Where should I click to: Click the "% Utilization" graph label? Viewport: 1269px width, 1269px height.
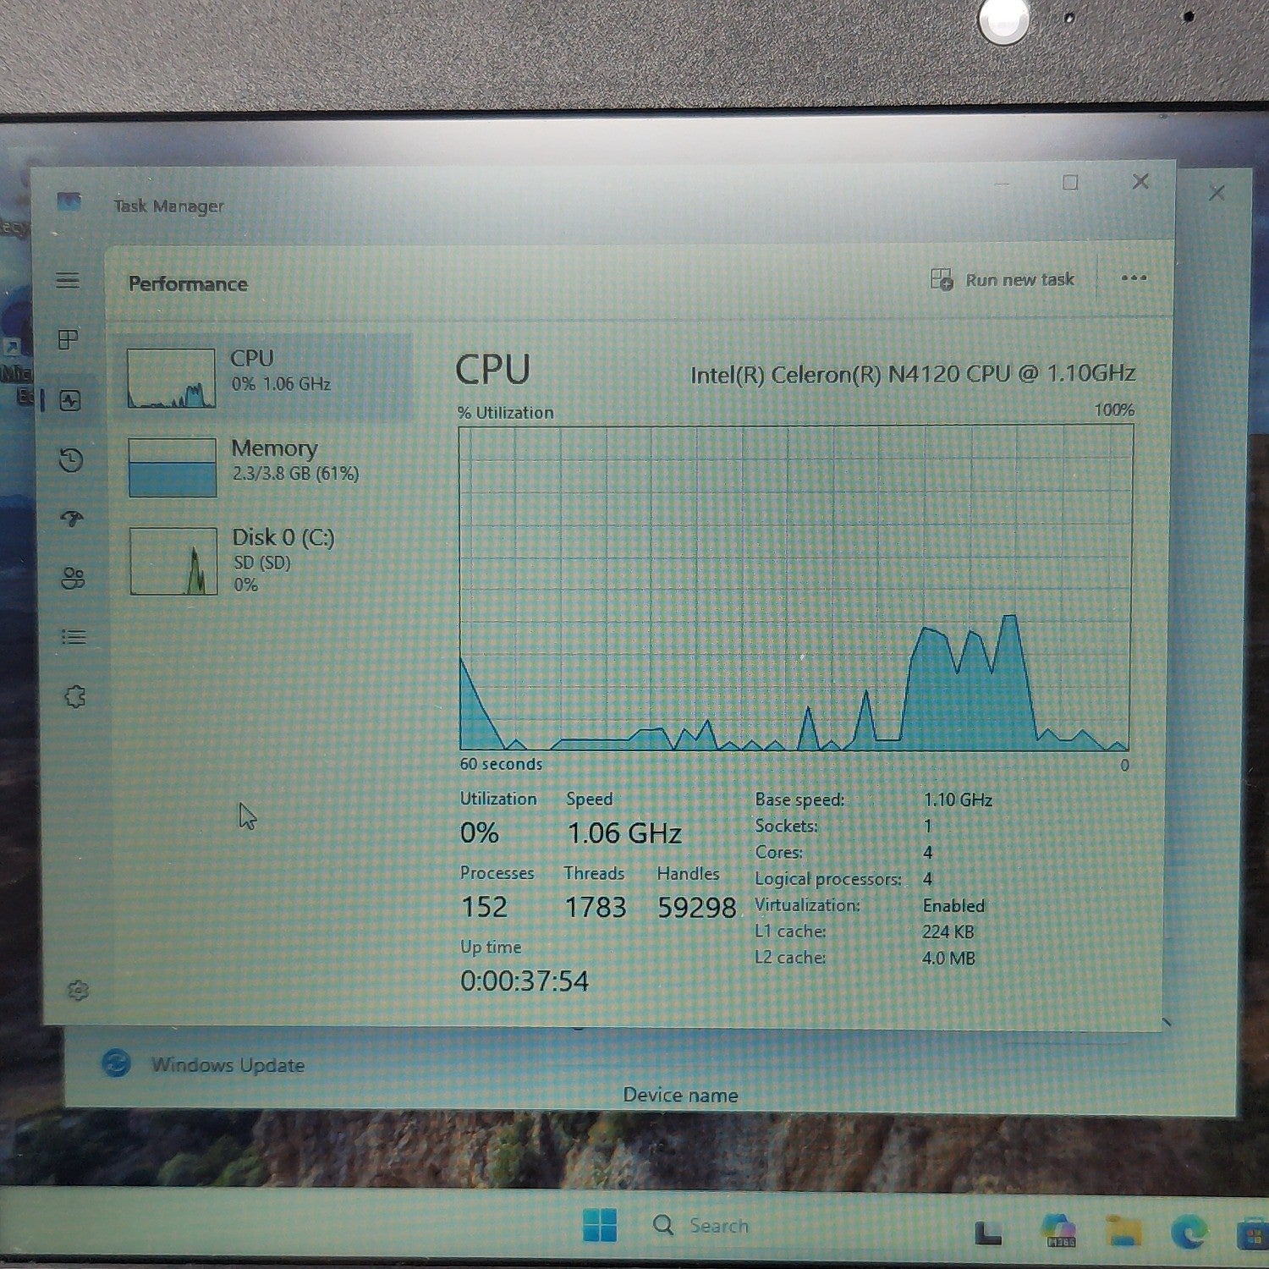pyautogui.click(x=506, y=413)
